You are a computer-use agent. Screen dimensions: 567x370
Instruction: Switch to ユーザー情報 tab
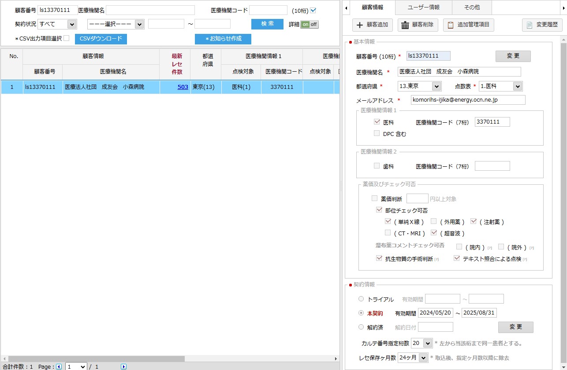[423, 7]
